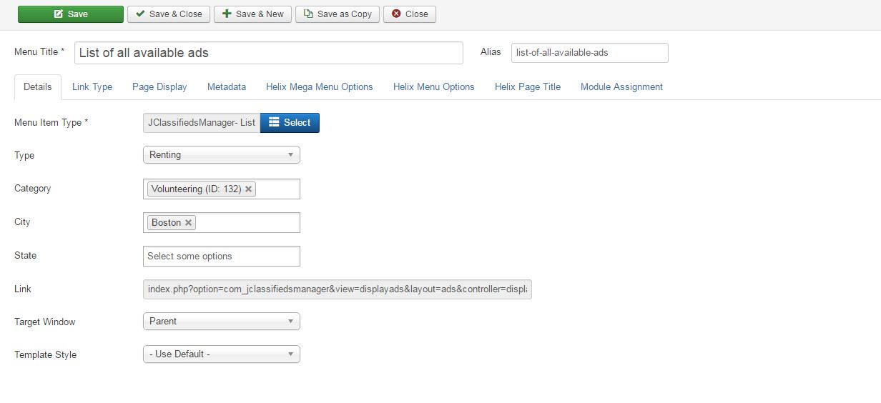881x403 pixels.
Task: Open the Template Style dropdown
Action: 221,354
